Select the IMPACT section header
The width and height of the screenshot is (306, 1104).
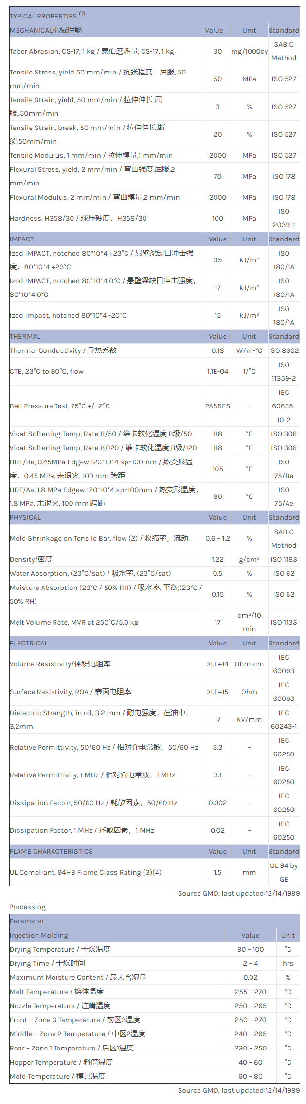click(22, 239)
